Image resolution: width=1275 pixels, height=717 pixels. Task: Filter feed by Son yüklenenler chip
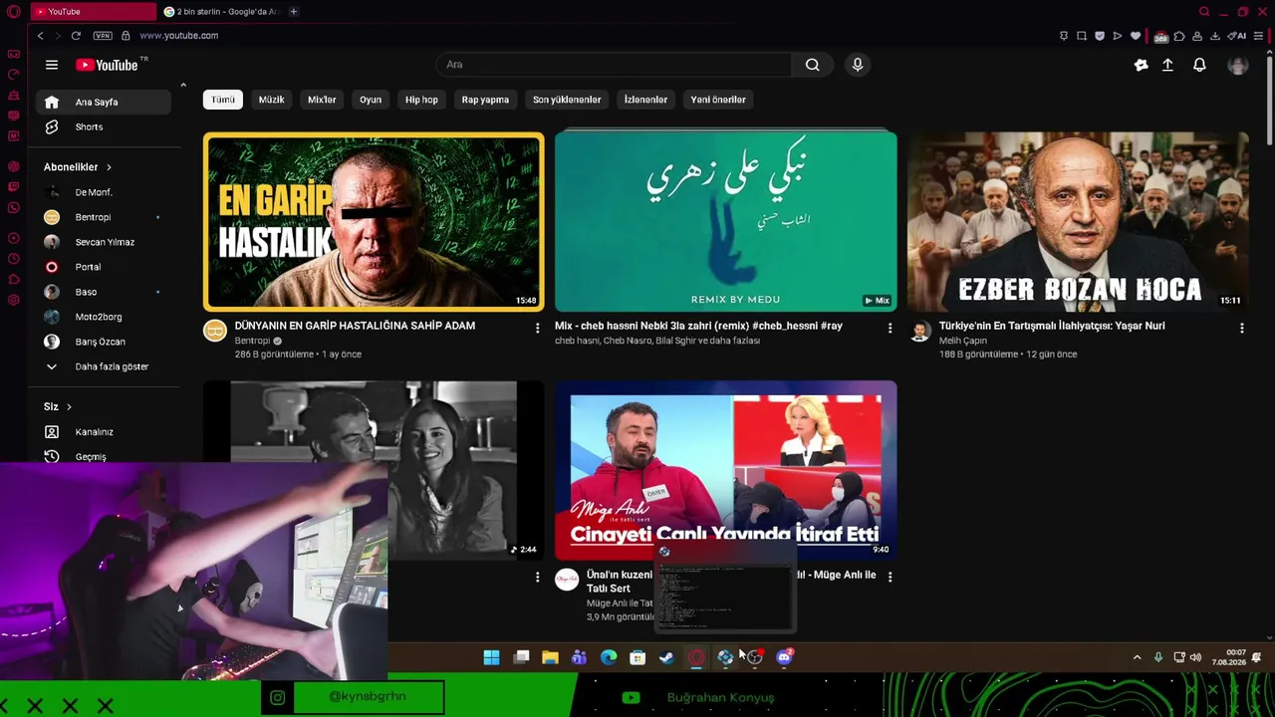point(567,100)
